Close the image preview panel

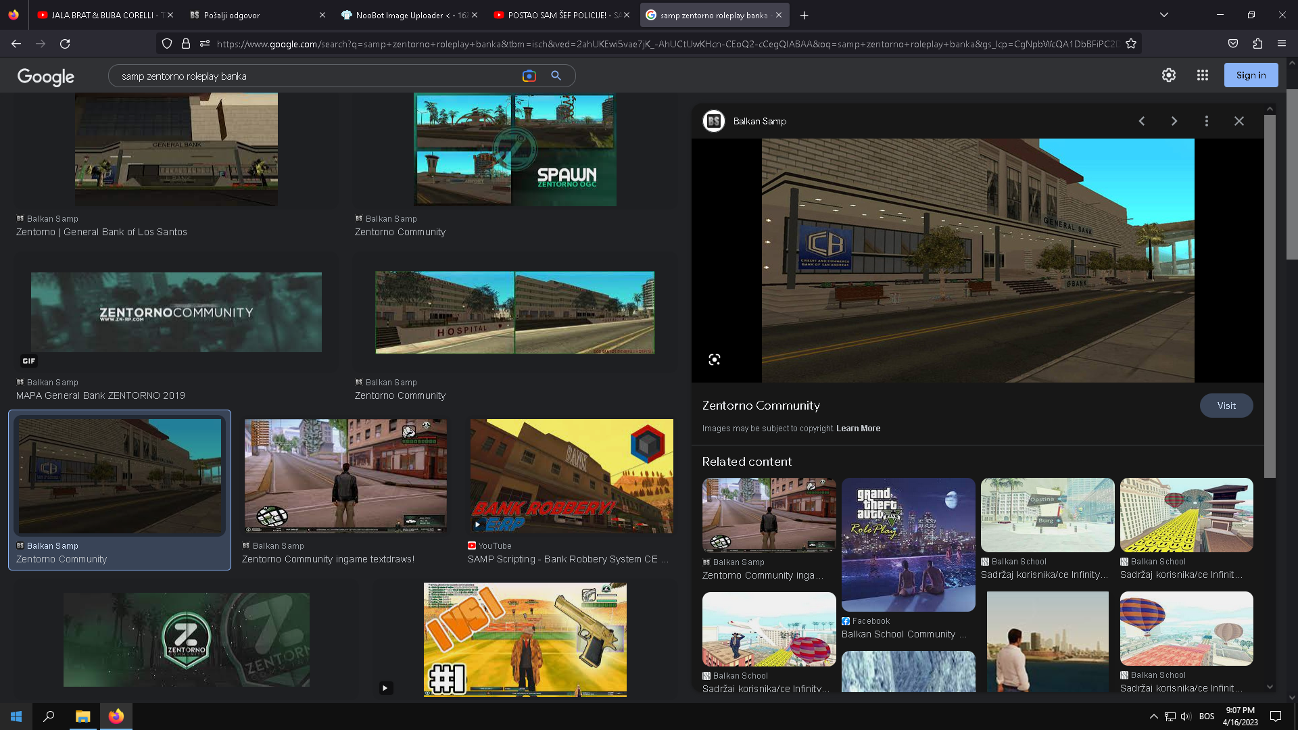coord(1239,121)
